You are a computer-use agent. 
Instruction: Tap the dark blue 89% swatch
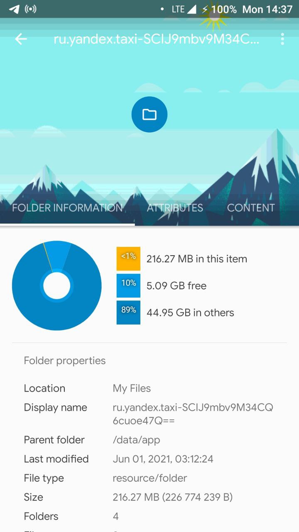[x=128, y=313]
